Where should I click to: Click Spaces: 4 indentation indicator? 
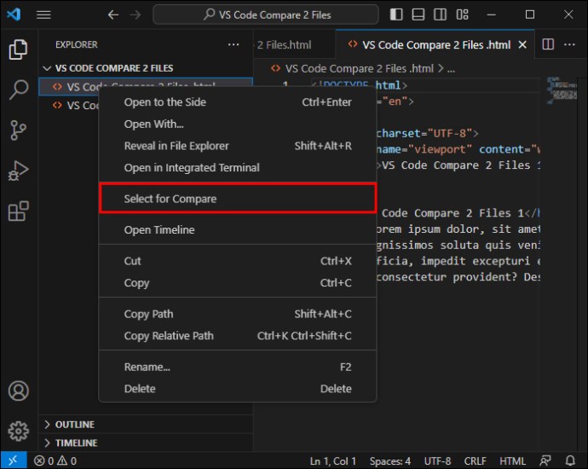[390, 460]
